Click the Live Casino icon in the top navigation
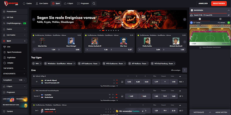This screenshot has height=115, width=231. (37, 3)
